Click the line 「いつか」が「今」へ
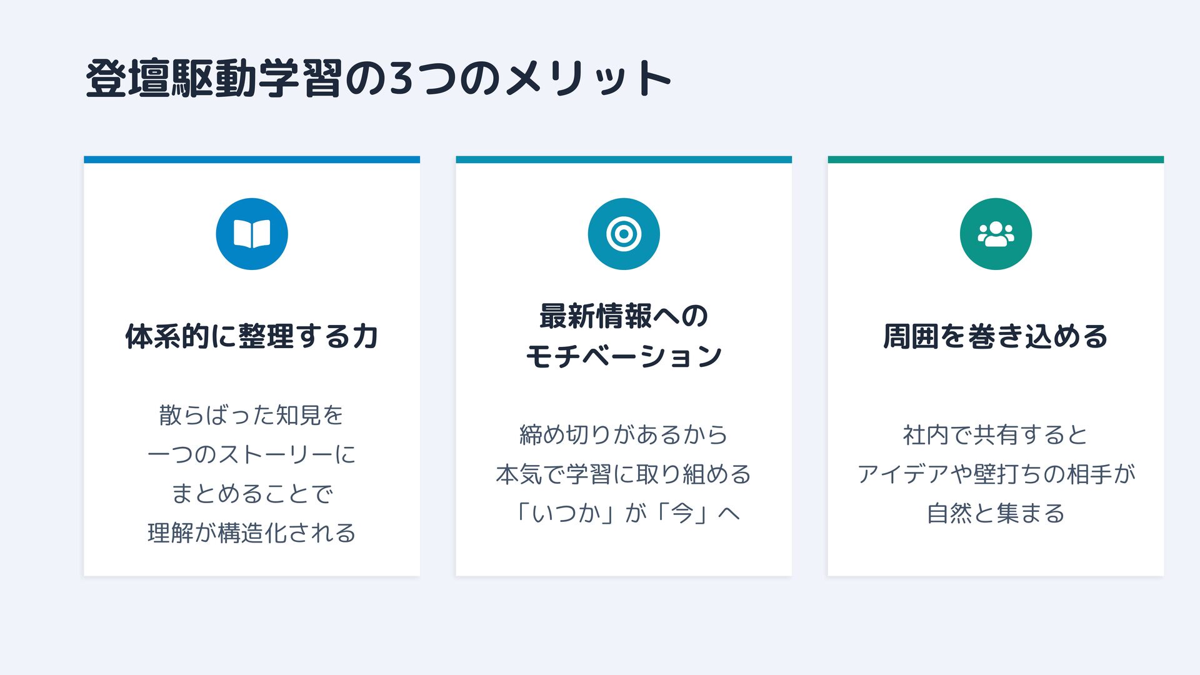 pyautogui.click(x=624, y=514)
